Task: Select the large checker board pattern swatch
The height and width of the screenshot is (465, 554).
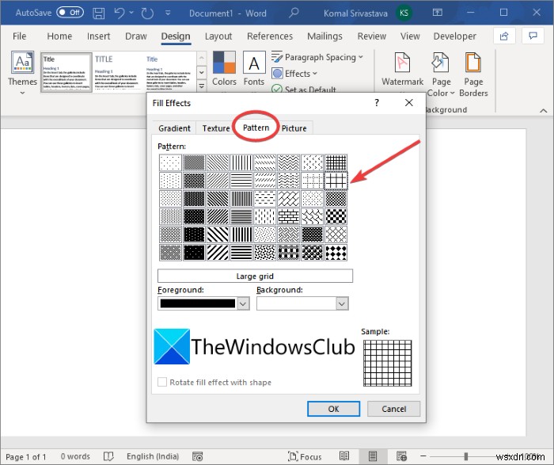Action: pos(336,216)
